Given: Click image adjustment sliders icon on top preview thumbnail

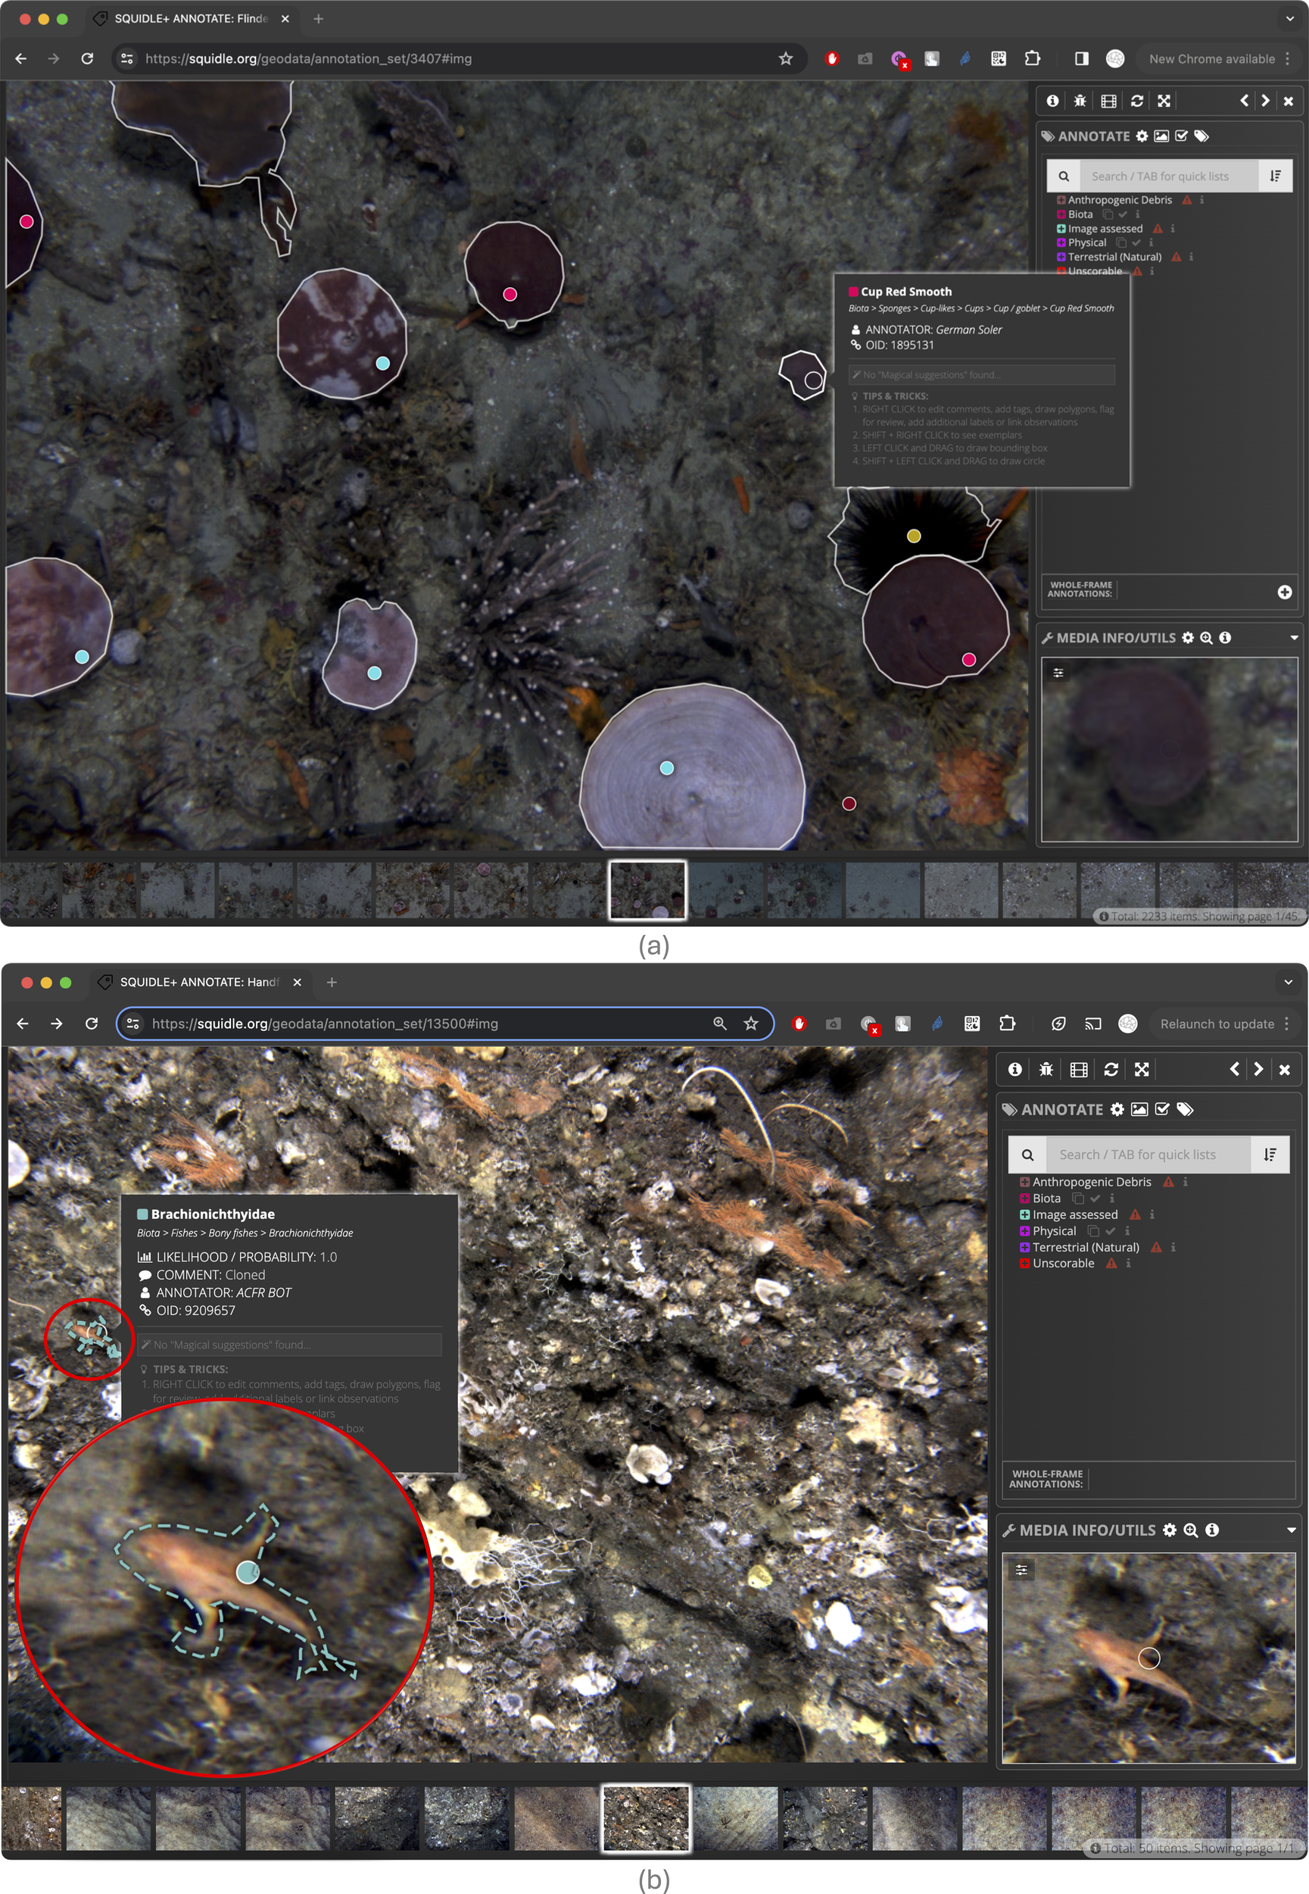Looking at the screenshot, I should [1058, 673].
